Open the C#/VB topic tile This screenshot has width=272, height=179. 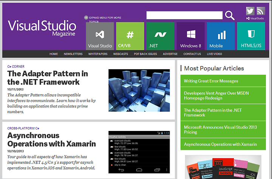pos(130,36)
